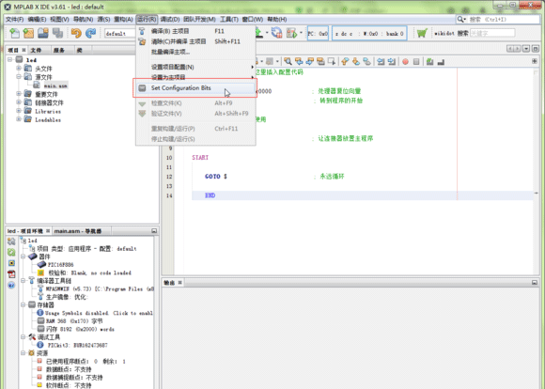545x389 pixels.
Task: Expand the 头文件 folder node
Action: [19, 69]
